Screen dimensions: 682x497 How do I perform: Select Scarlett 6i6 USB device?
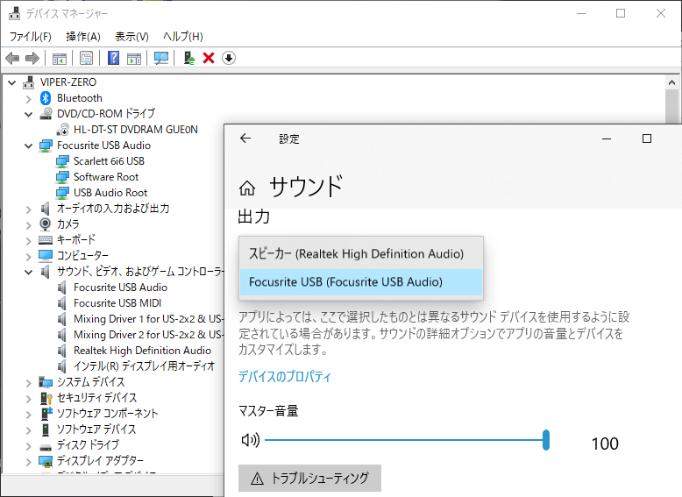click(109, 161)
